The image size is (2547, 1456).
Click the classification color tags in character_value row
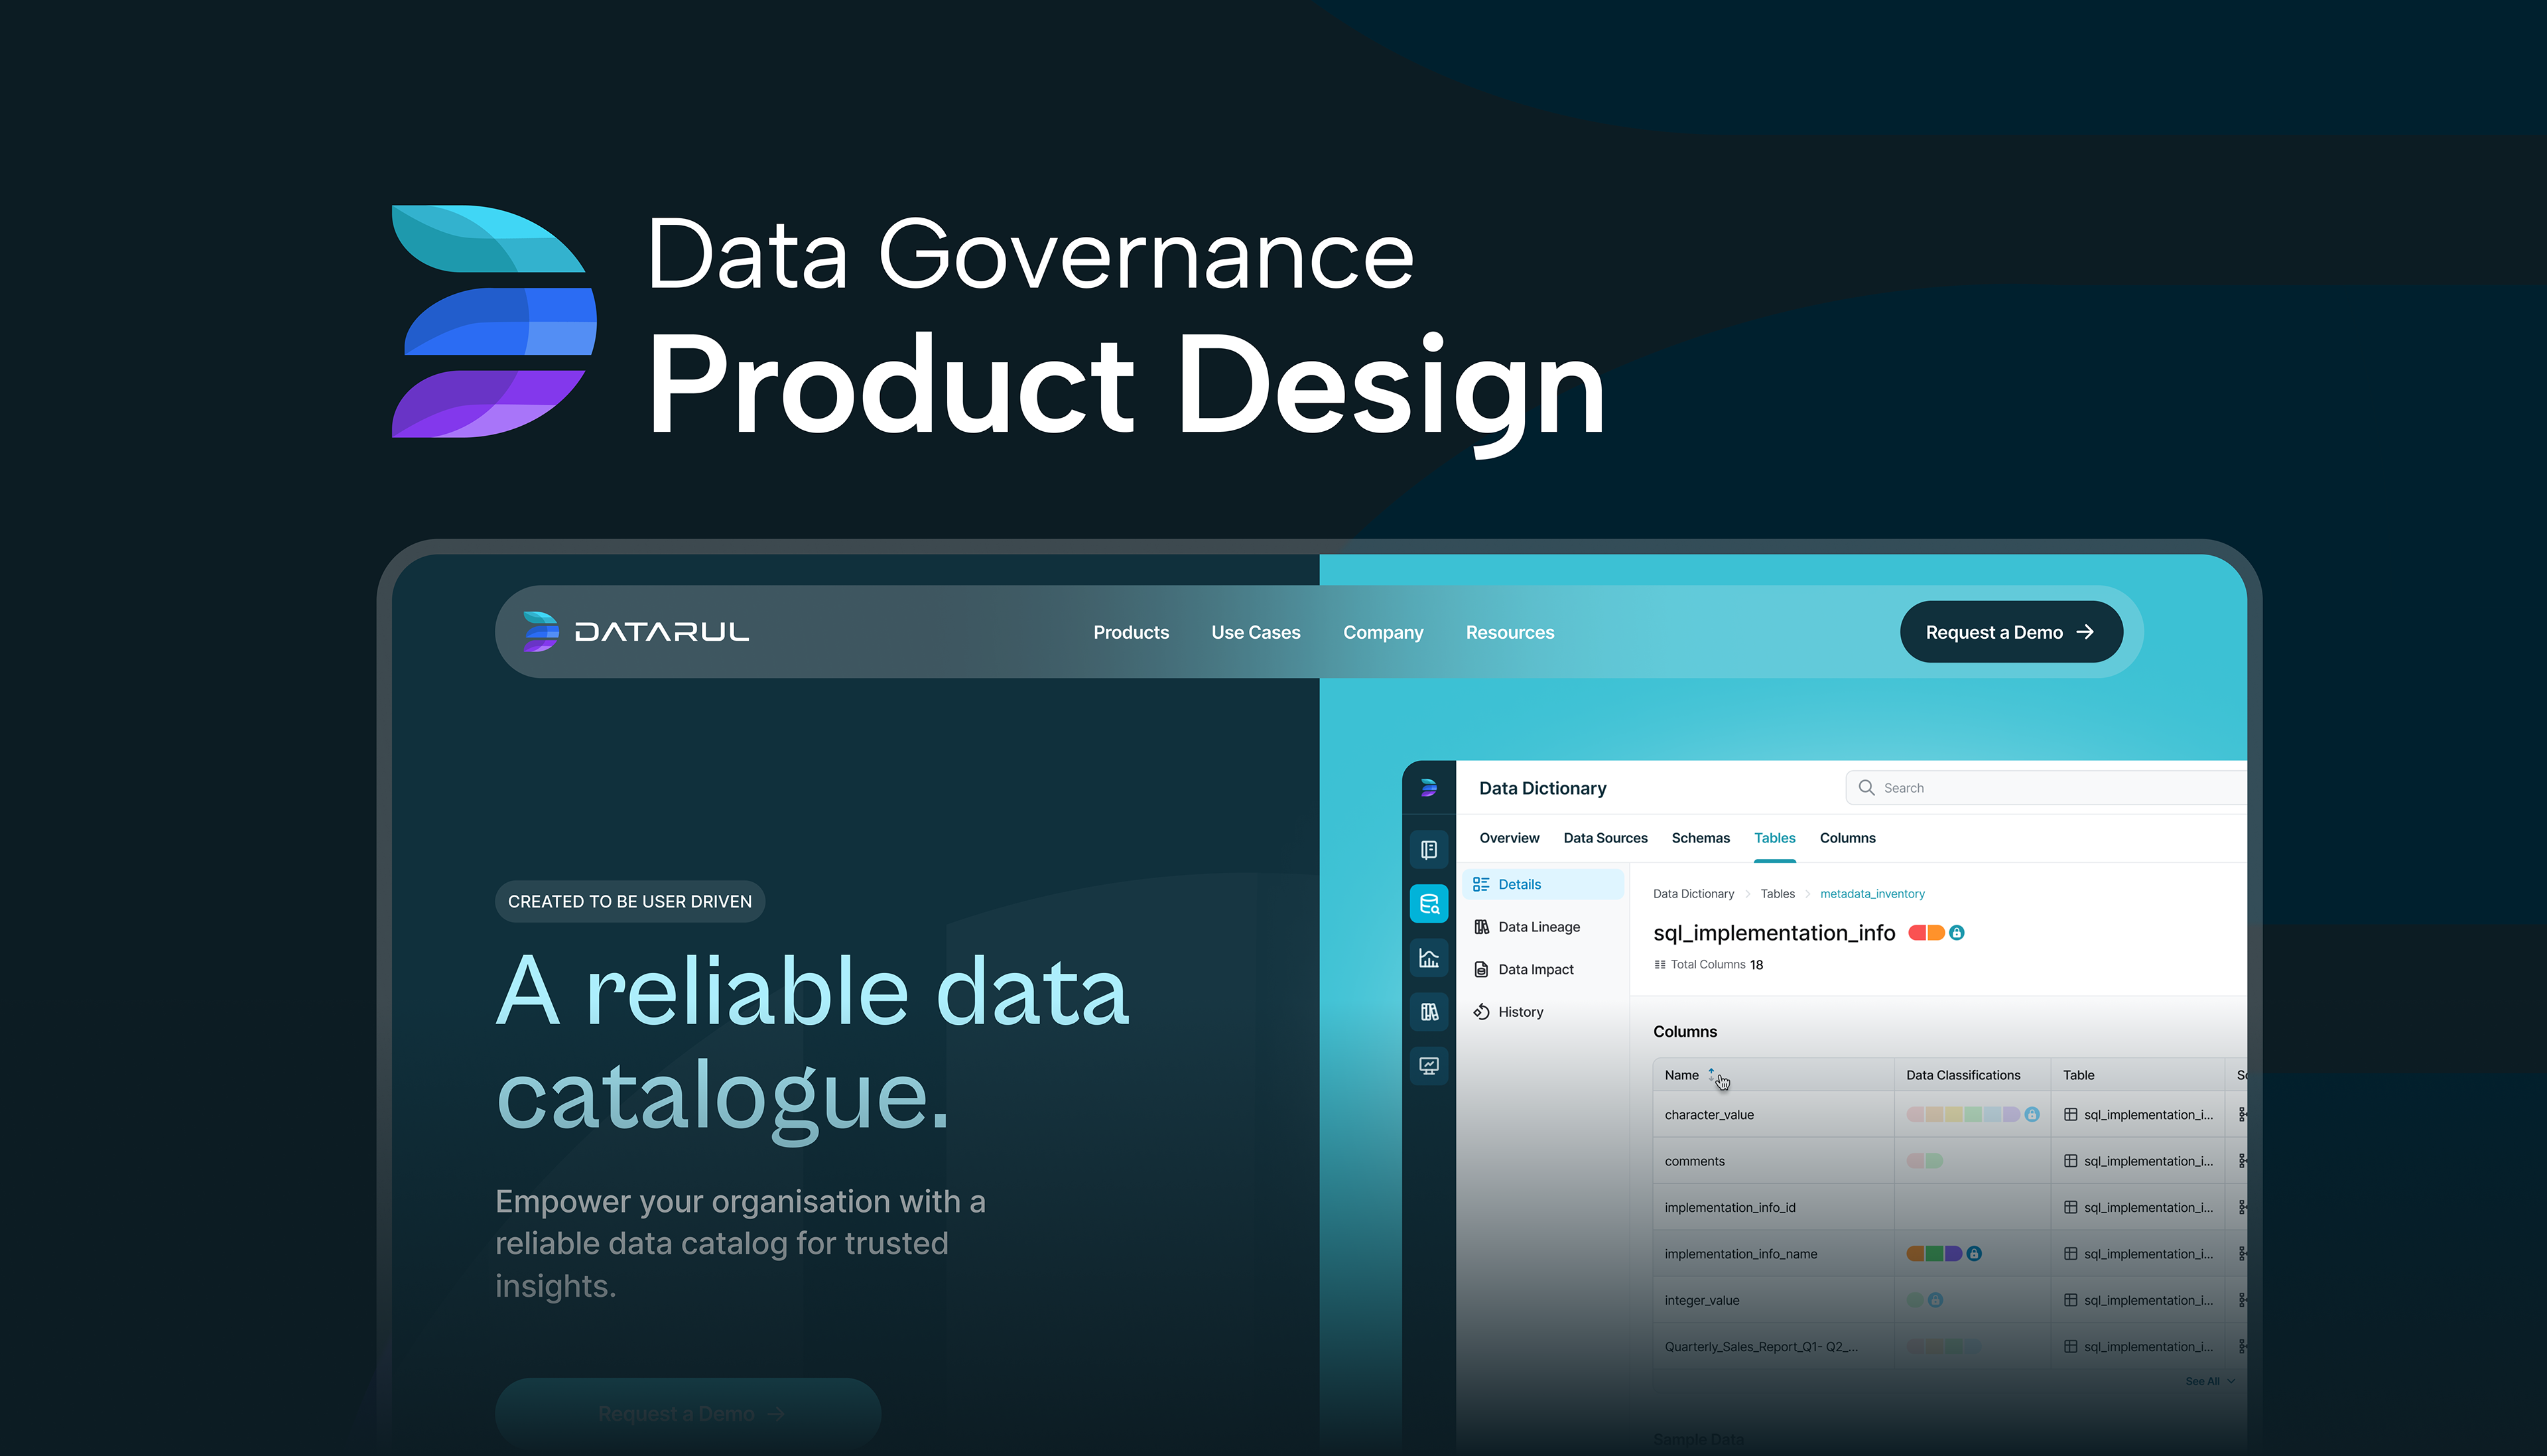pos(1963,1115)
